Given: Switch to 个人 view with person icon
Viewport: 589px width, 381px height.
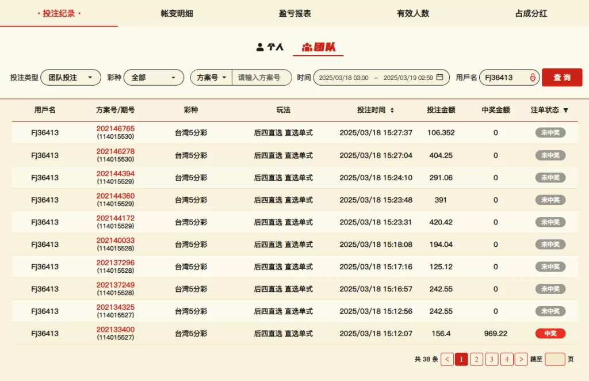Looking at the screenshot, I should (261, 47).
